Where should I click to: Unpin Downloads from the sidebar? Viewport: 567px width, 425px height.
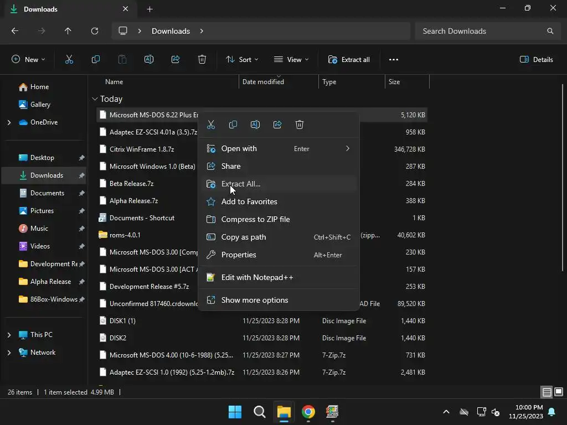click(82, 175)
